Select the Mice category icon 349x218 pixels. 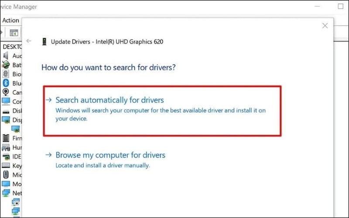[x=6, y=175]
